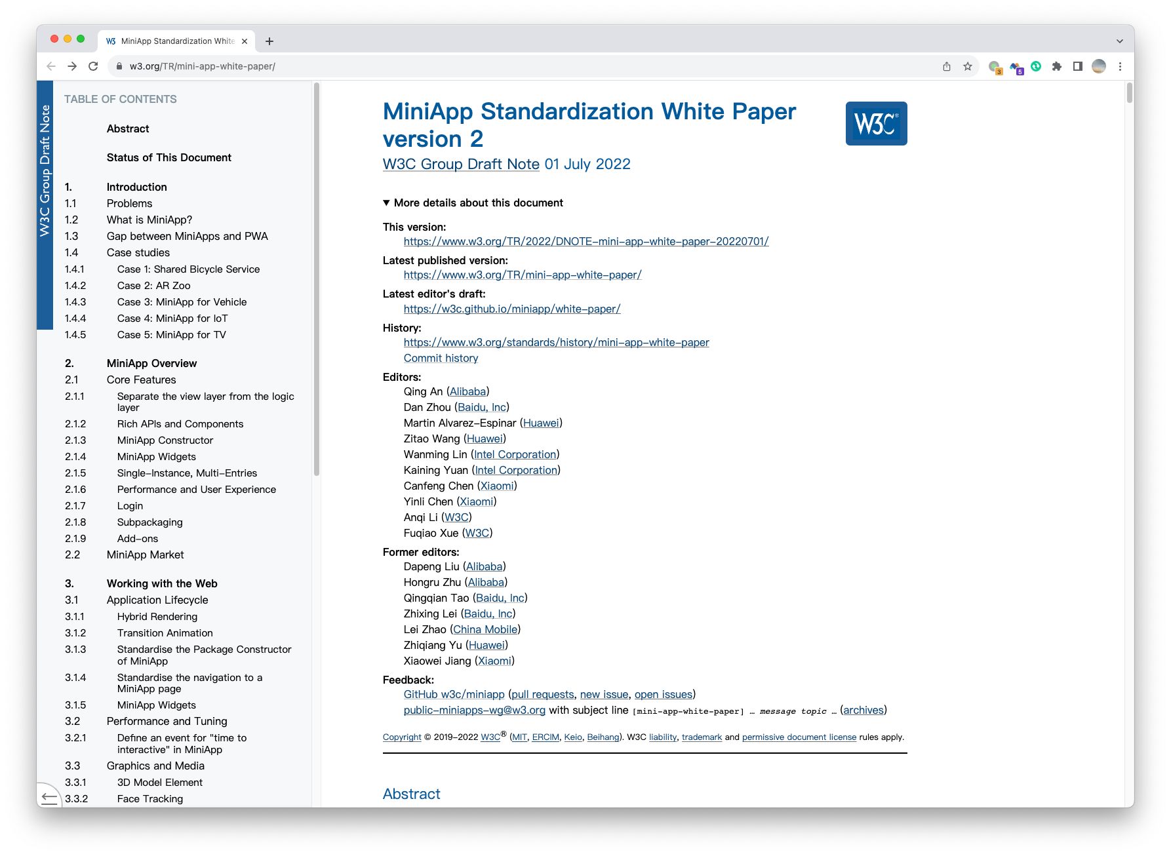Screen dimensions: 1171x856
Task: Open Chrome three-dot menu
Action: pyautogui.click(x=1120, y=66)
